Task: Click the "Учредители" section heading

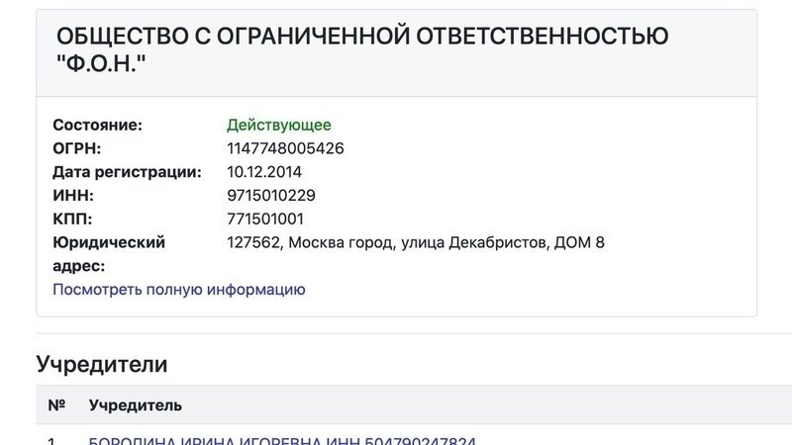Action: (102, 364)
